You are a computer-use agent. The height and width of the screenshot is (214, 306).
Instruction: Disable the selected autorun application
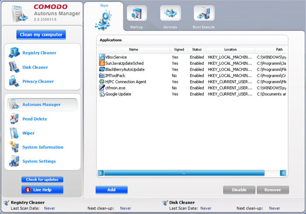click(239, 190)
